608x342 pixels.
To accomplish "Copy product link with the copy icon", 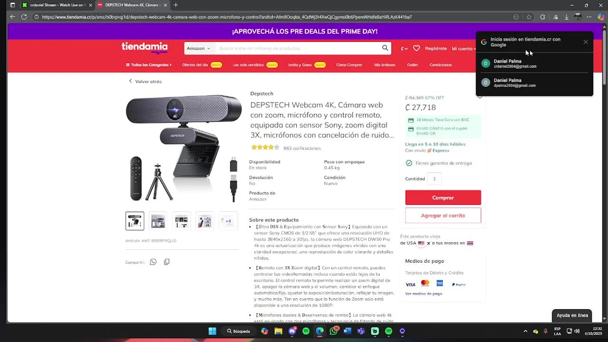I will point(167,262).
